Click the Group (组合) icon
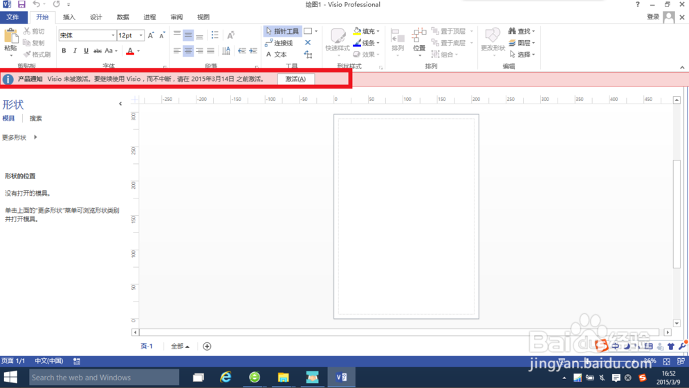Screen dimensions: 689x388 (435, 55)
